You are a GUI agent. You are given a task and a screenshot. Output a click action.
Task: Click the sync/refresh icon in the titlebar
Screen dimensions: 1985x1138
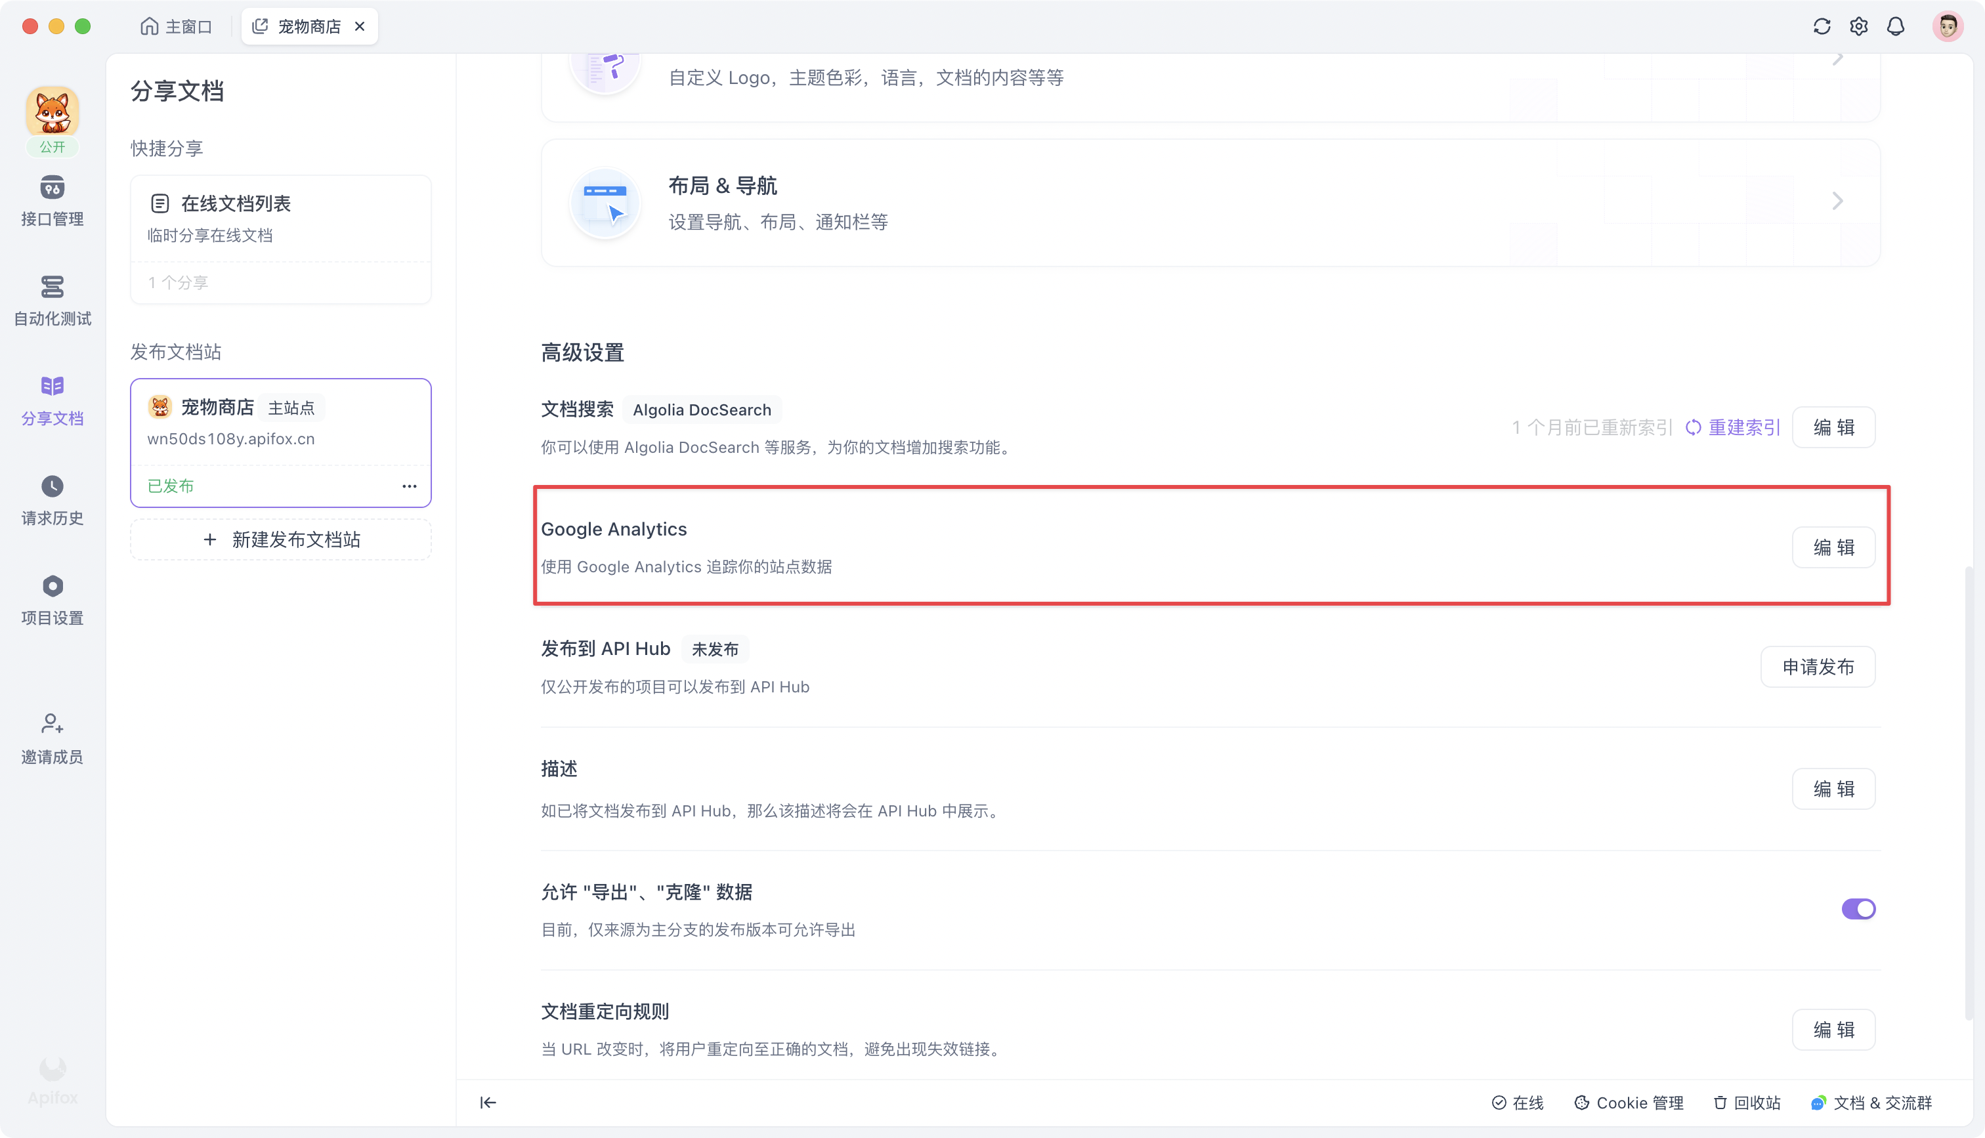(1822, 26)
